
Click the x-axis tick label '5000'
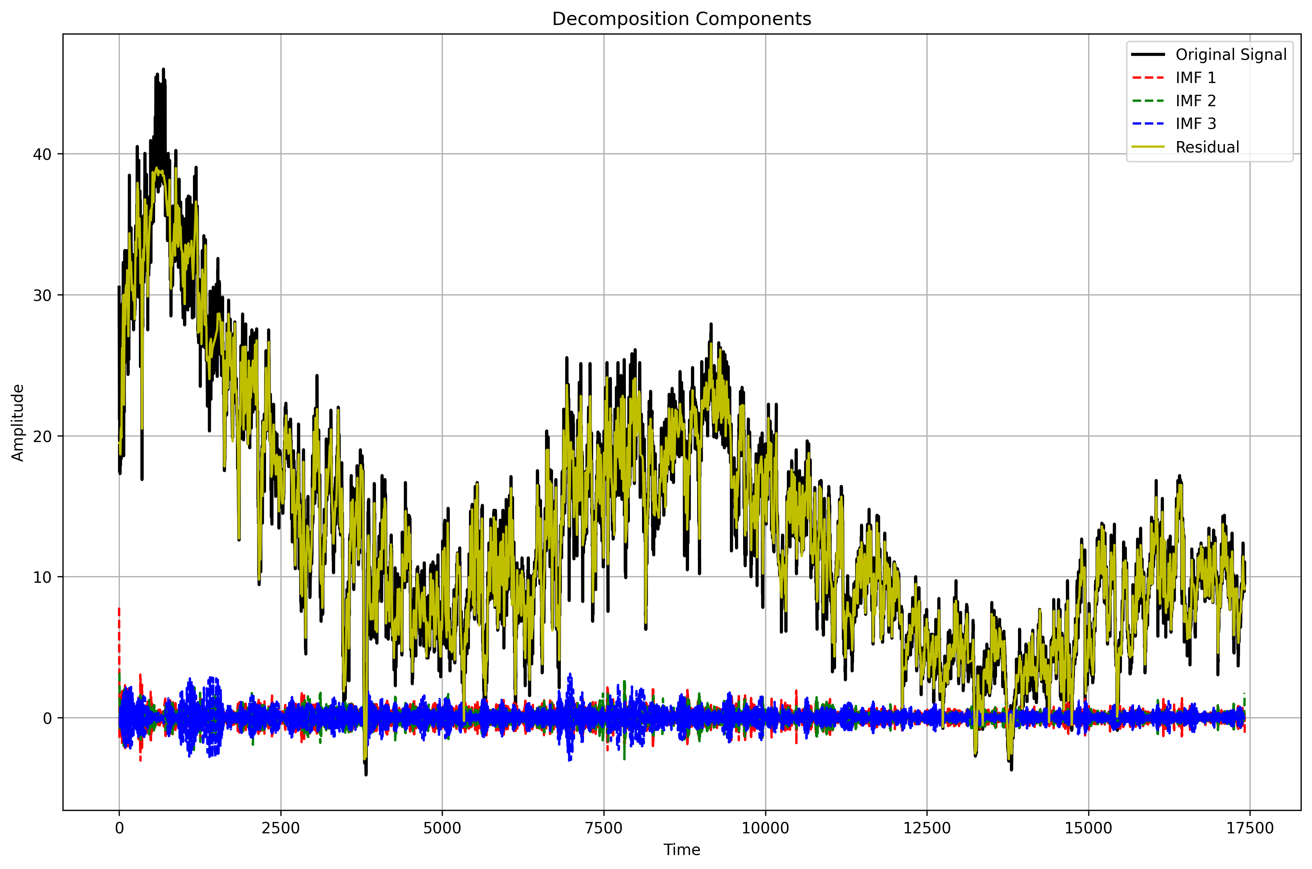pos(442,828)
